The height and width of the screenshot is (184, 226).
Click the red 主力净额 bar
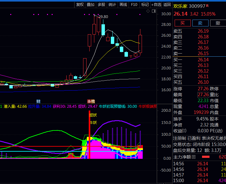(x=206, y=157)
